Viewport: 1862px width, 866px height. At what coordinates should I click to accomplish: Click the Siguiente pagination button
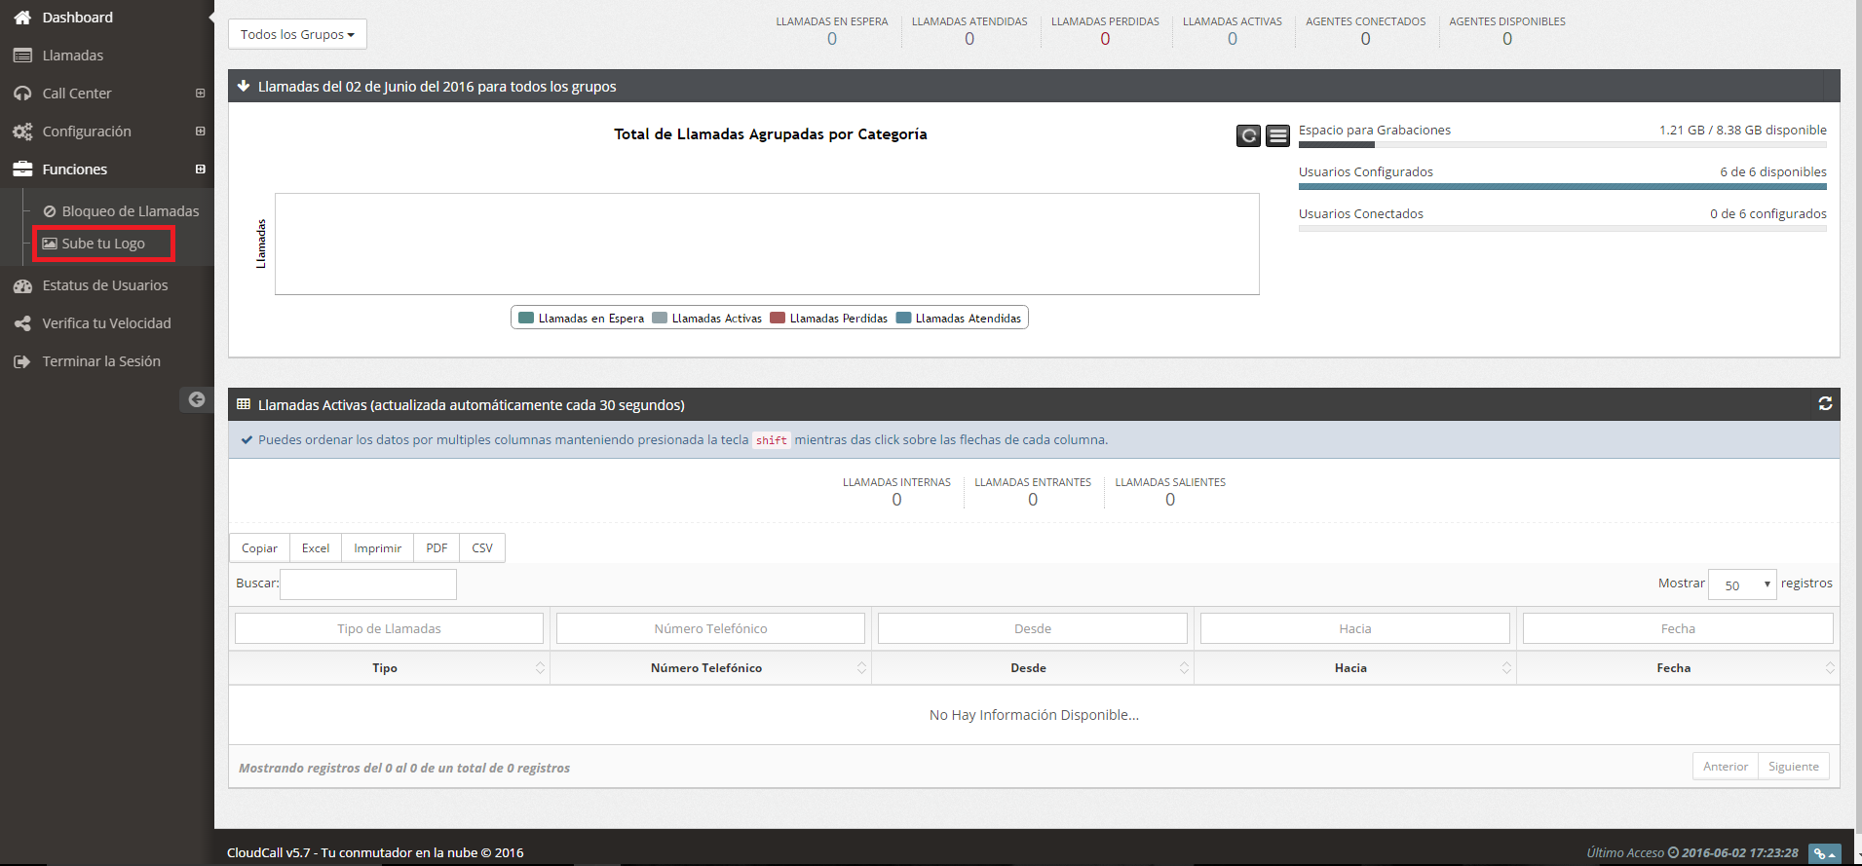click(x=1794, y=767)
